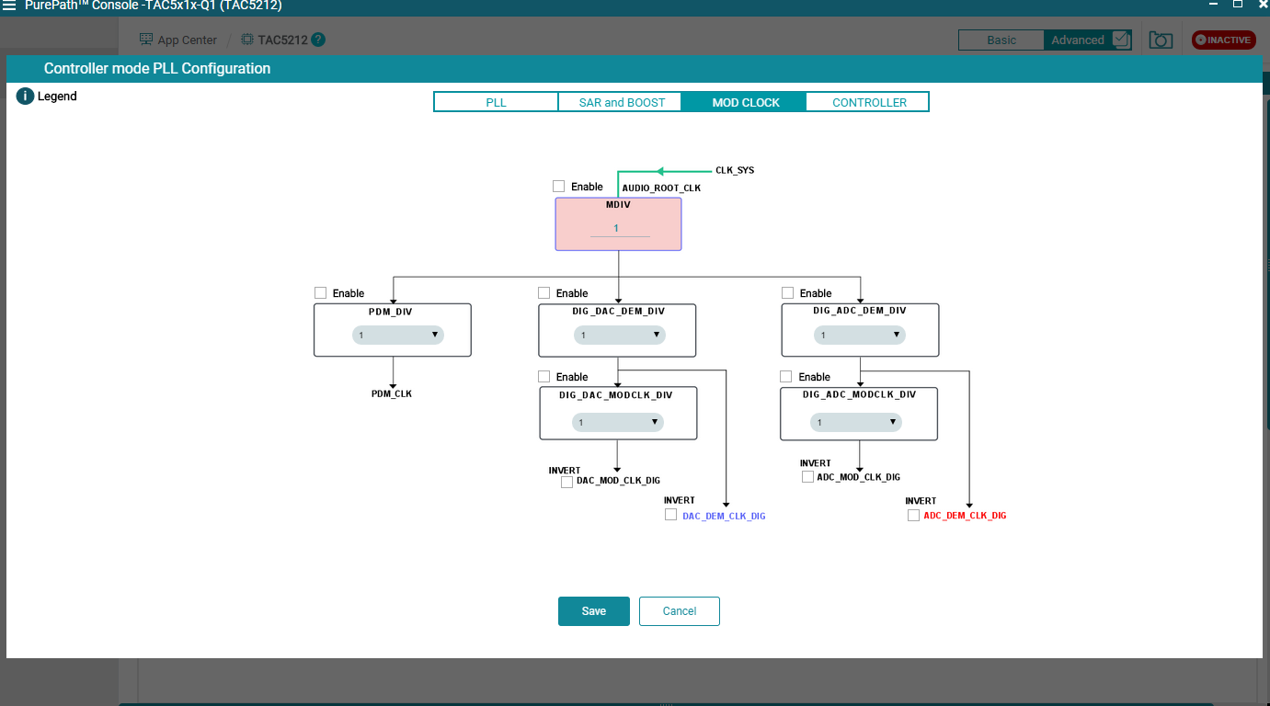The width and height of the screenshot is (1270, 706).
Task: Click the Legend info icon
Action: [x=25, y=97]
